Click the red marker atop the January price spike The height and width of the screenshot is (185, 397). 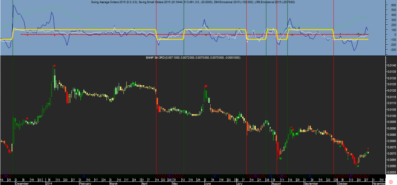(54, 66)
